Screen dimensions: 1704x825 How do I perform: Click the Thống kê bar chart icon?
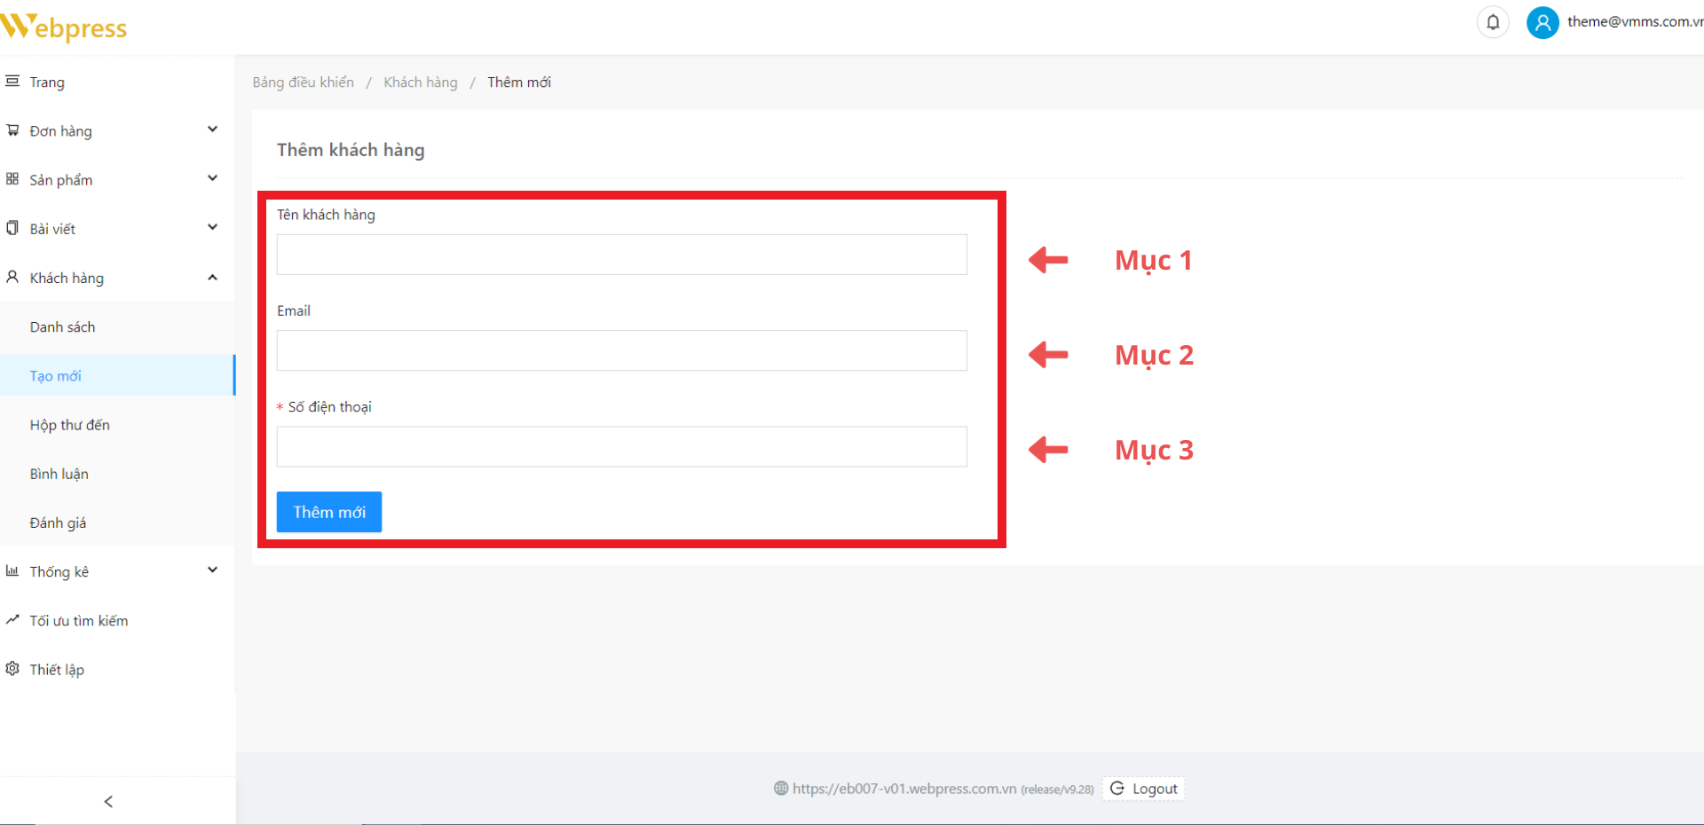tap(12, 571)
